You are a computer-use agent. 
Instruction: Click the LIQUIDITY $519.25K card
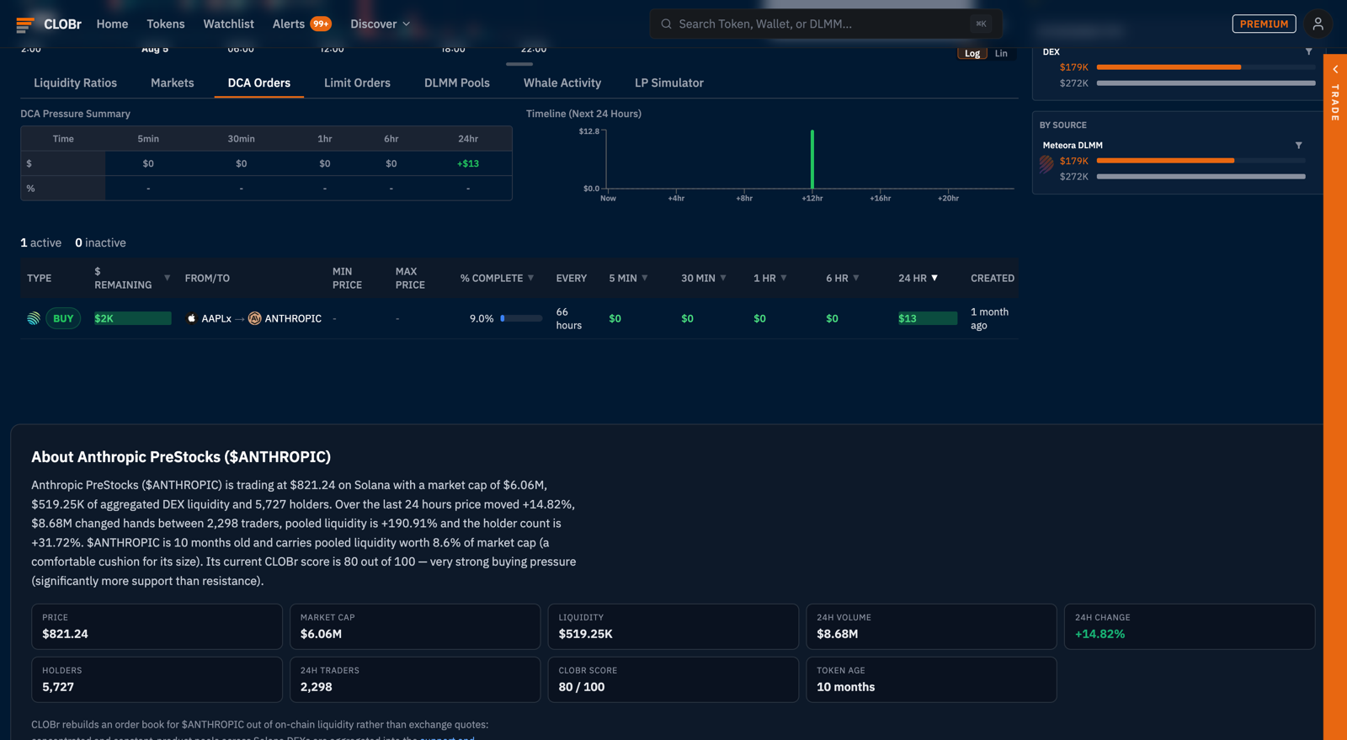[673, 626]
